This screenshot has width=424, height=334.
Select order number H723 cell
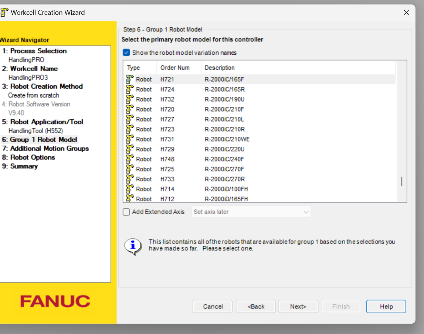point(167,129)
